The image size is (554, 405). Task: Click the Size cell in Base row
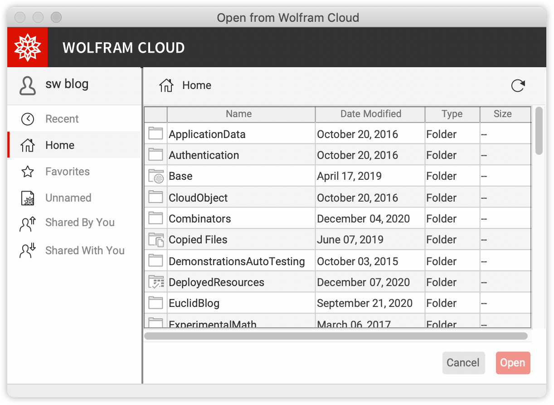(505, 176)
